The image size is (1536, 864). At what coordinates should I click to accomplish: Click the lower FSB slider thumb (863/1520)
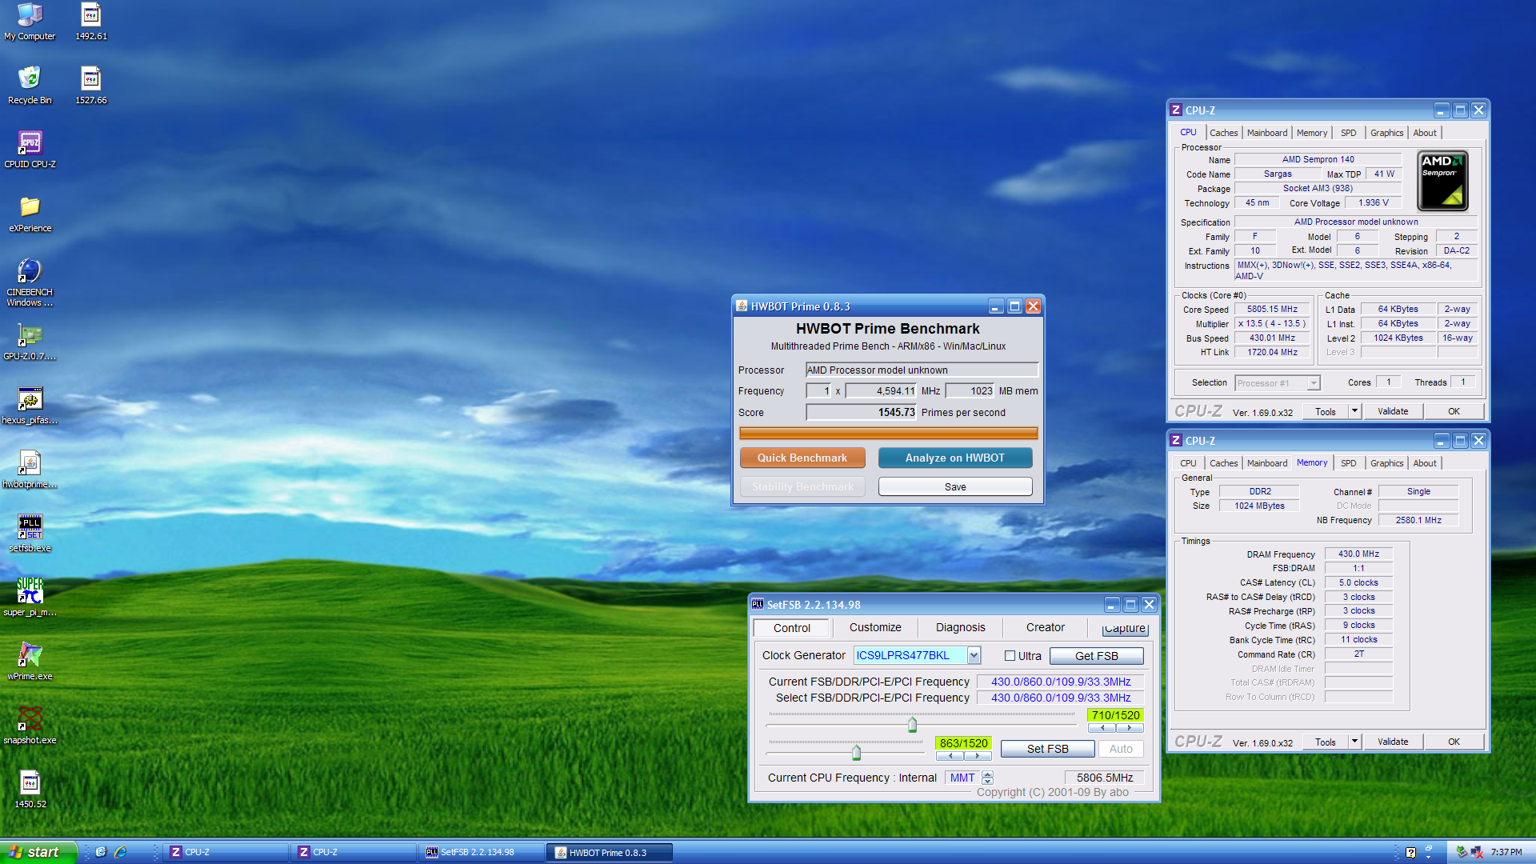tap(856, 752)
